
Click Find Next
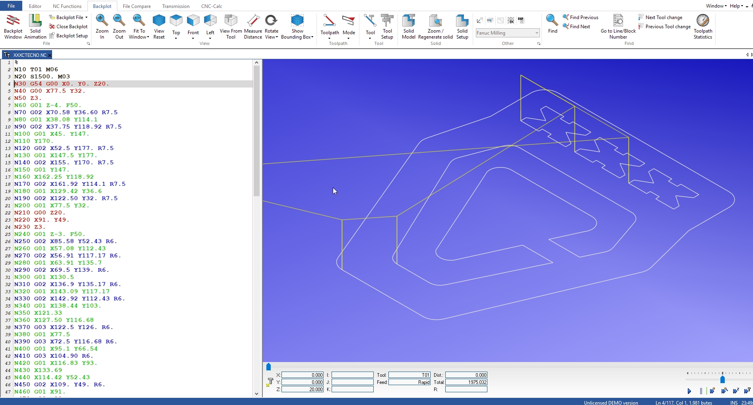[576, 26]
